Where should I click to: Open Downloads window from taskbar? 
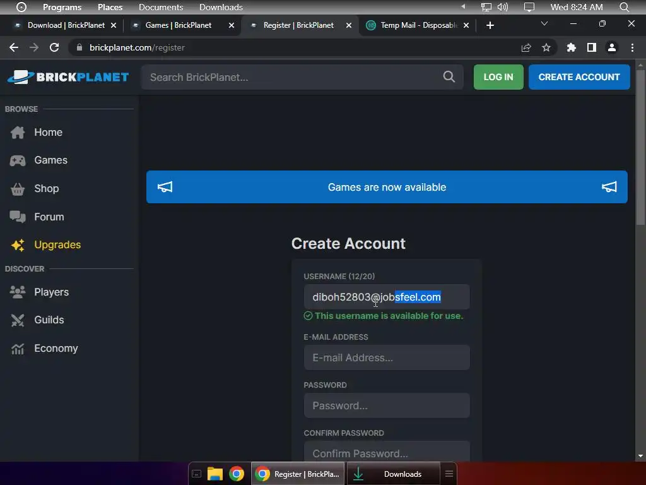(393, 474)
